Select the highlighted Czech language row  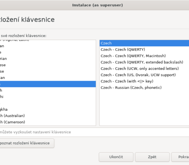47,84
